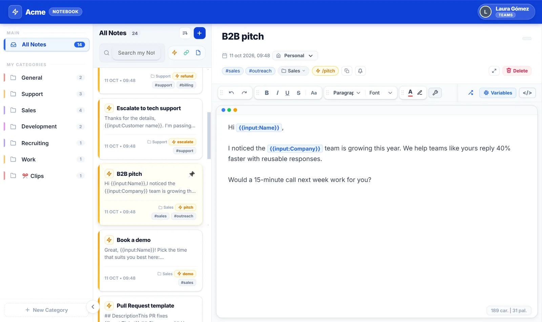This screenshot has width=542, height=322.
Task: Click the /pitch shortcut tag
Action: [325, 71]
